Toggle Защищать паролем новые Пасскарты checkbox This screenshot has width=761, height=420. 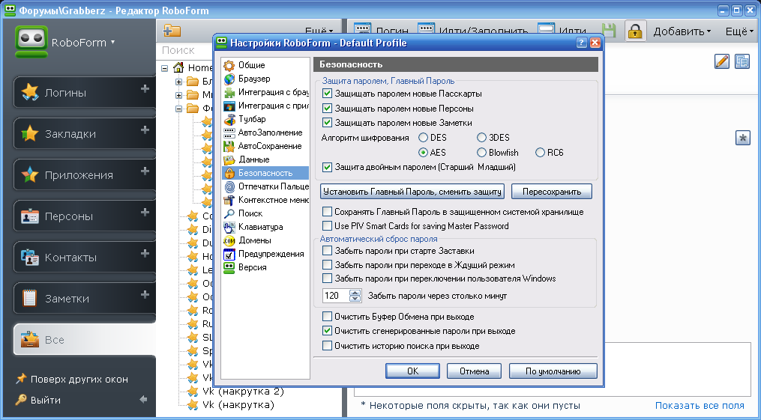click(327, 94)
